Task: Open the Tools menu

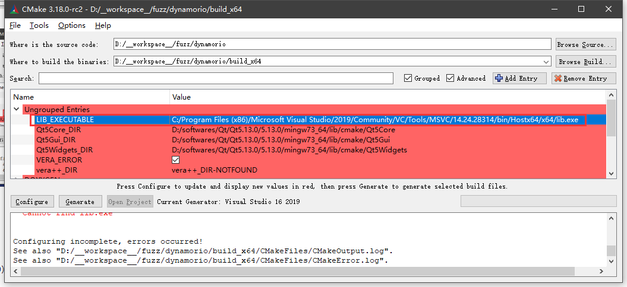Action: pos(39,25)
